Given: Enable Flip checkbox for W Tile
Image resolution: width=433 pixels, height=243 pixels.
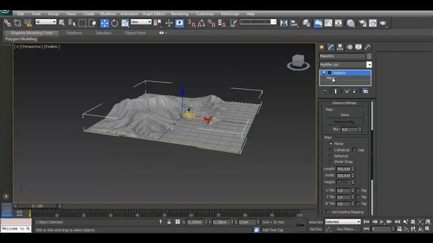Looking at the screenshot, I should 358,204.
